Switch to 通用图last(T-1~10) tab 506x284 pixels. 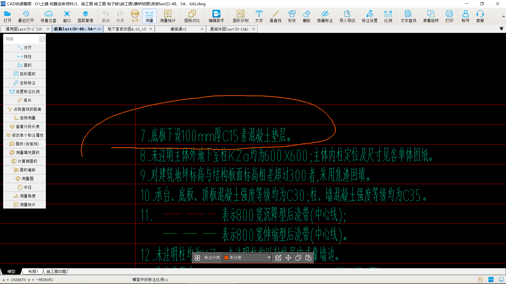24,29
